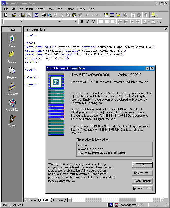Expand the New Page arrow dropdown
Viewport: 170px width, 208px height.
(10, 15)
